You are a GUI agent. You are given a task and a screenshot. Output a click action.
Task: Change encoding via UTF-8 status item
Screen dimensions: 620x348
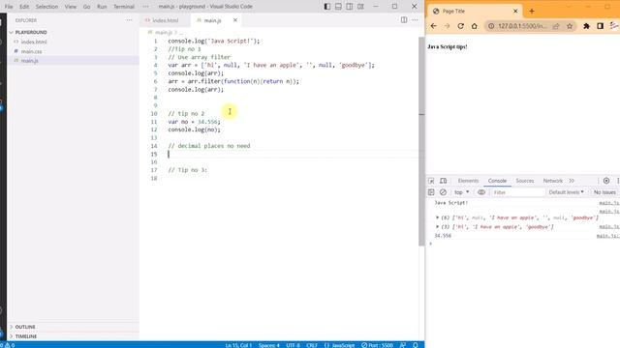coord(293,345)
